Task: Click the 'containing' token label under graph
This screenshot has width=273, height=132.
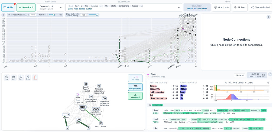Action: pyautogui.click(x=171, y=67)
